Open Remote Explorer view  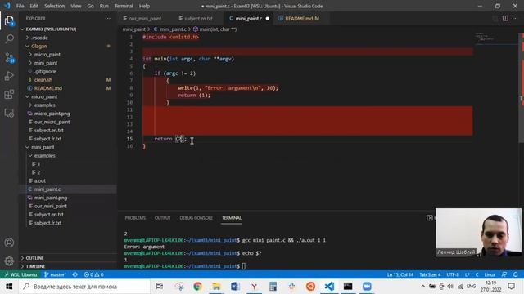(x=9, y=113)
